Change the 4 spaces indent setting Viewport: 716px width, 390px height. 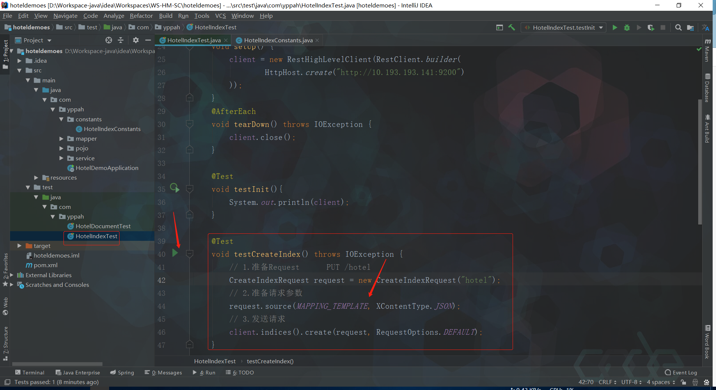pyautogui.click(x=661, y=382)
